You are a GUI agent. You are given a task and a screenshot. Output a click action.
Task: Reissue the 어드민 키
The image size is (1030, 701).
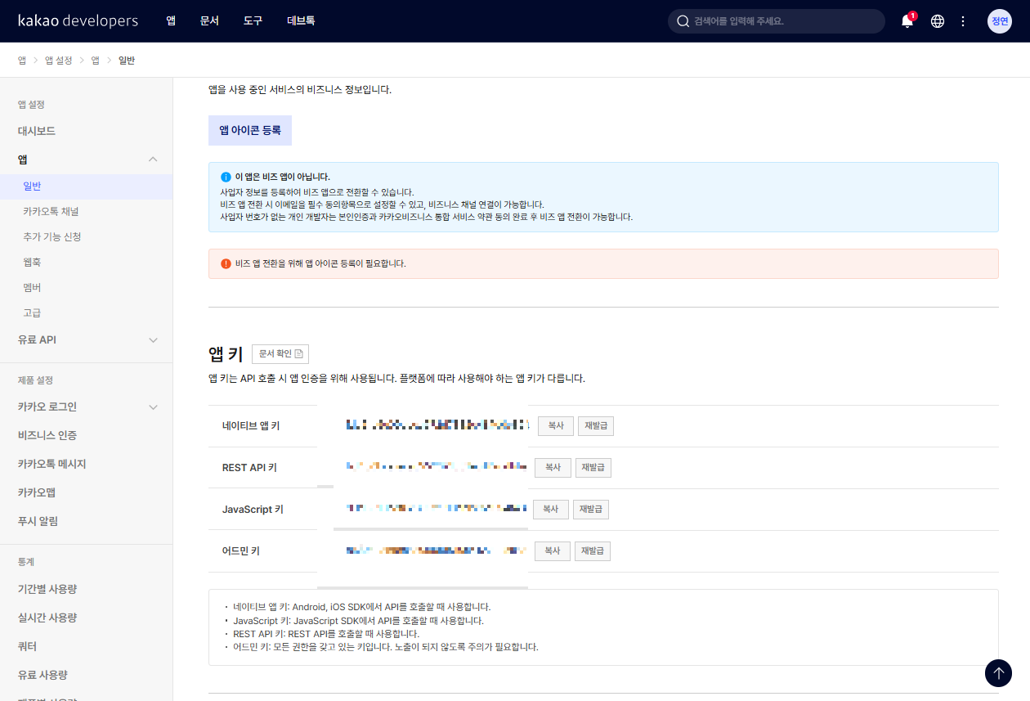click(593, 551)
